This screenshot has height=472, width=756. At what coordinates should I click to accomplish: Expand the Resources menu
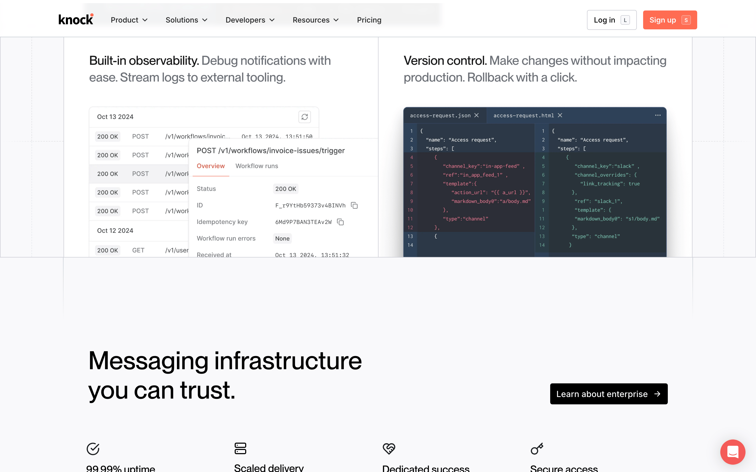316,20
